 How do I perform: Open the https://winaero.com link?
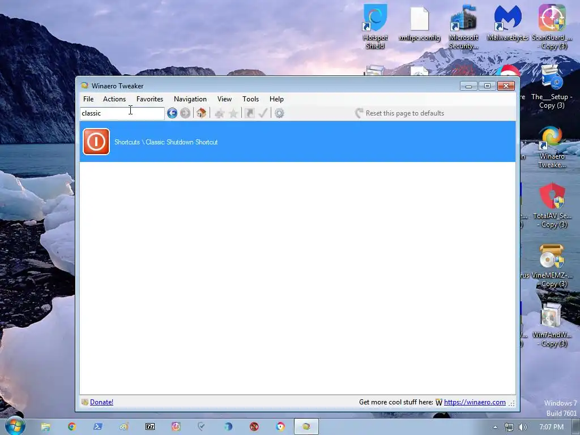[x=475, y=402]
